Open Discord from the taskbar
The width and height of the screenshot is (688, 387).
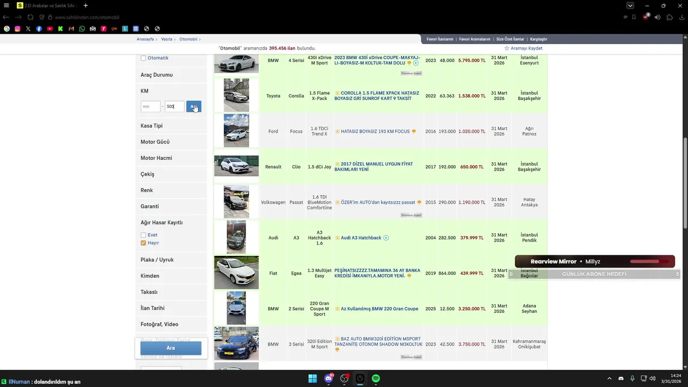tap(328, 378)
